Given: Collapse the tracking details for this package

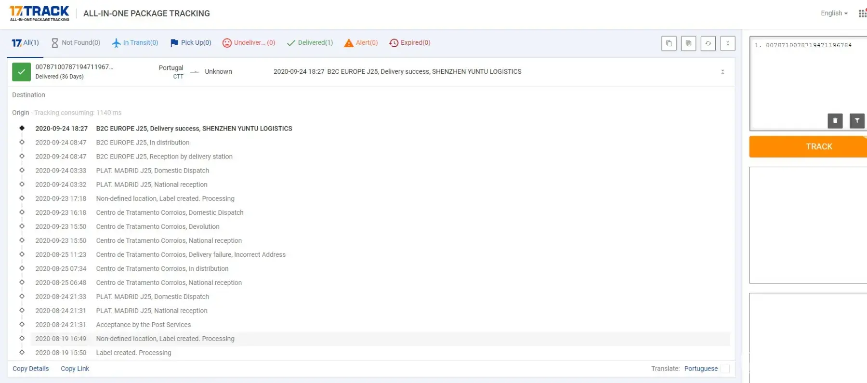Looking at the screenshot, I should point(722,72).
